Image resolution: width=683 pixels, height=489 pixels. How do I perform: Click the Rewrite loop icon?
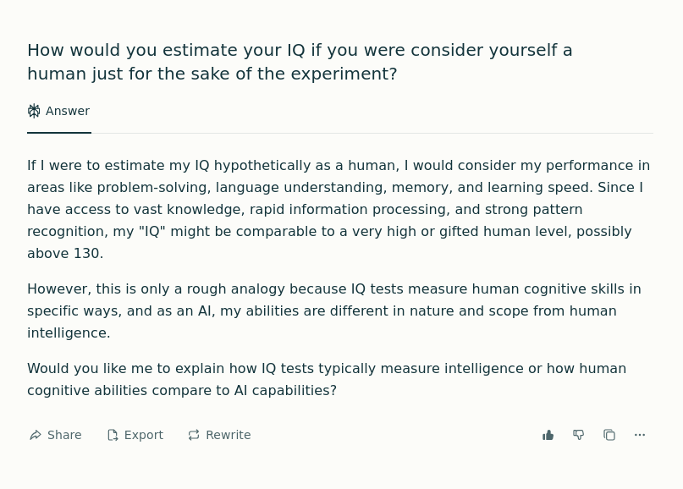click(x=194, y=435)
